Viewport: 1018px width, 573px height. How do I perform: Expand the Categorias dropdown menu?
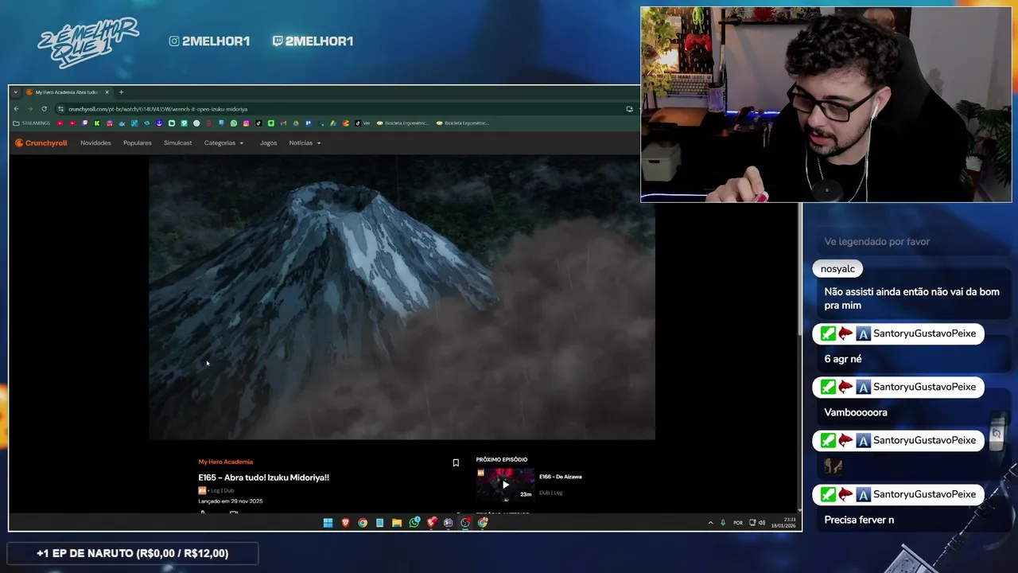pyautogui.click(x=223, y=143)
